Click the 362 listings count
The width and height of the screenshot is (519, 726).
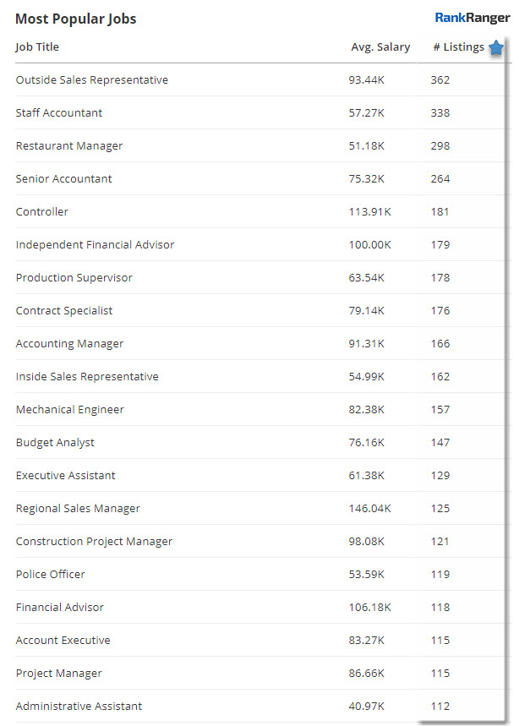(x=440, y=80)
